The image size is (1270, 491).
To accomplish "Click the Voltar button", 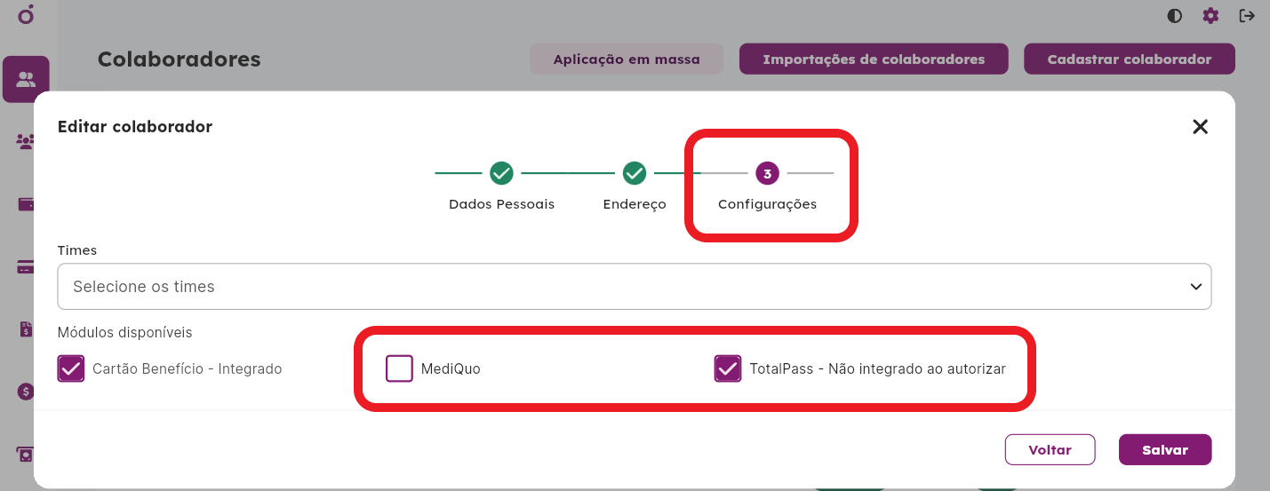I will pyautogui.click(x=1050, y=449).
